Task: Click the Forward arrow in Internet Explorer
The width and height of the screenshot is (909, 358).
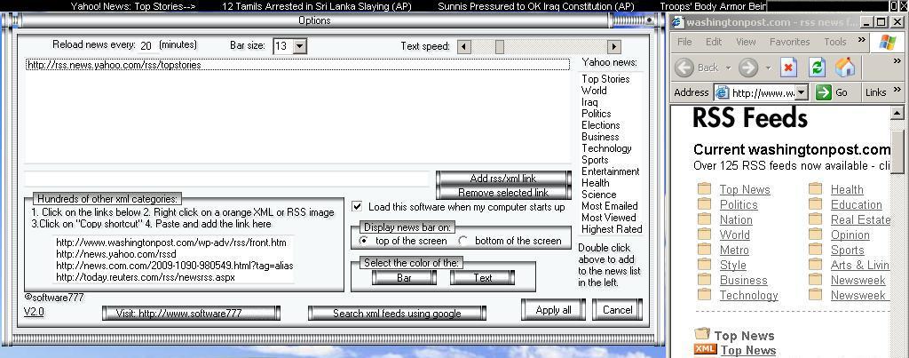Action: [x=747, y=68]
